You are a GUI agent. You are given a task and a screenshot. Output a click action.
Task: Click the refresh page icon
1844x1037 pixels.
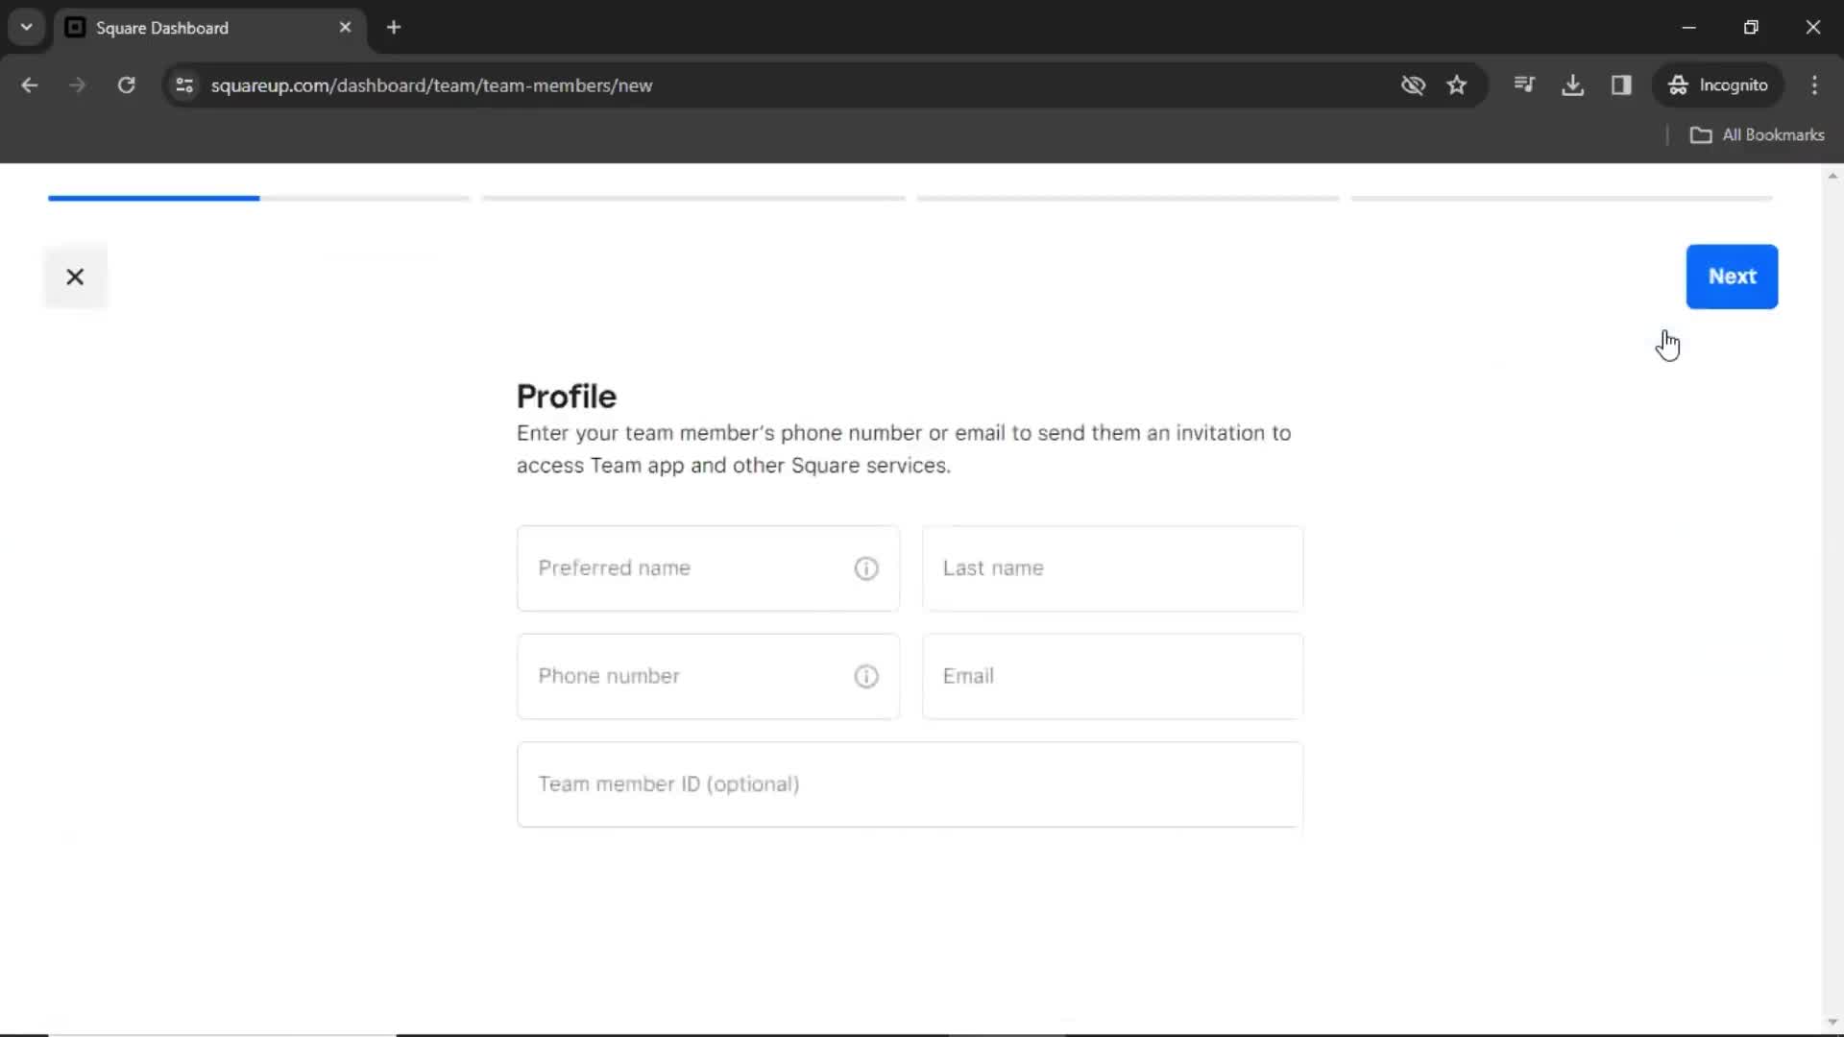pyautogui.click(x=126, y=84)
